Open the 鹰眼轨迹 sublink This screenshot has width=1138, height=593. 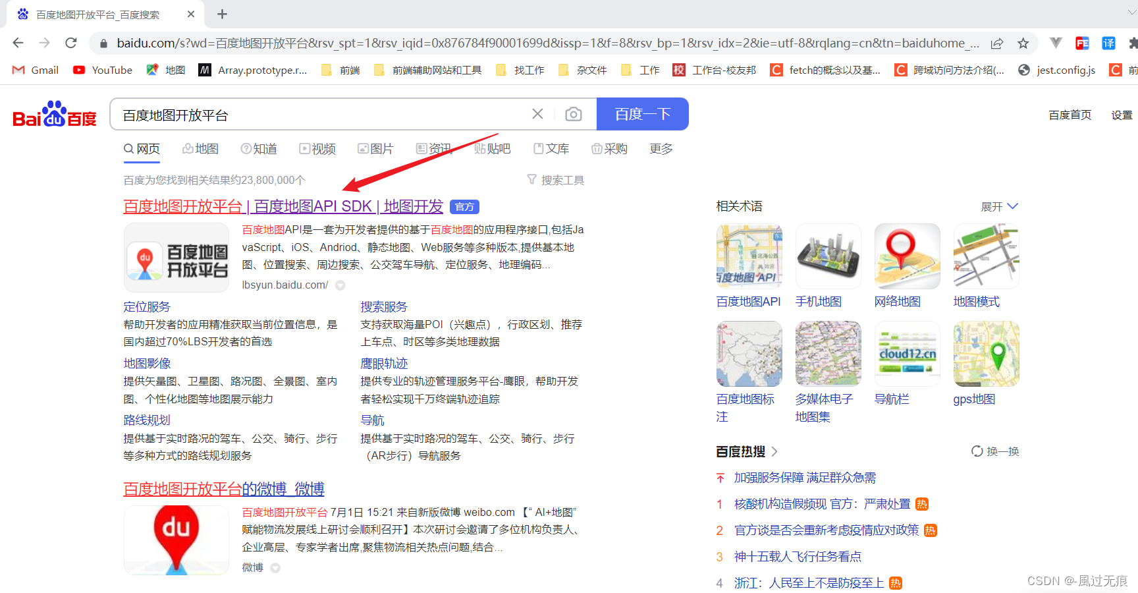pos(384,363)
